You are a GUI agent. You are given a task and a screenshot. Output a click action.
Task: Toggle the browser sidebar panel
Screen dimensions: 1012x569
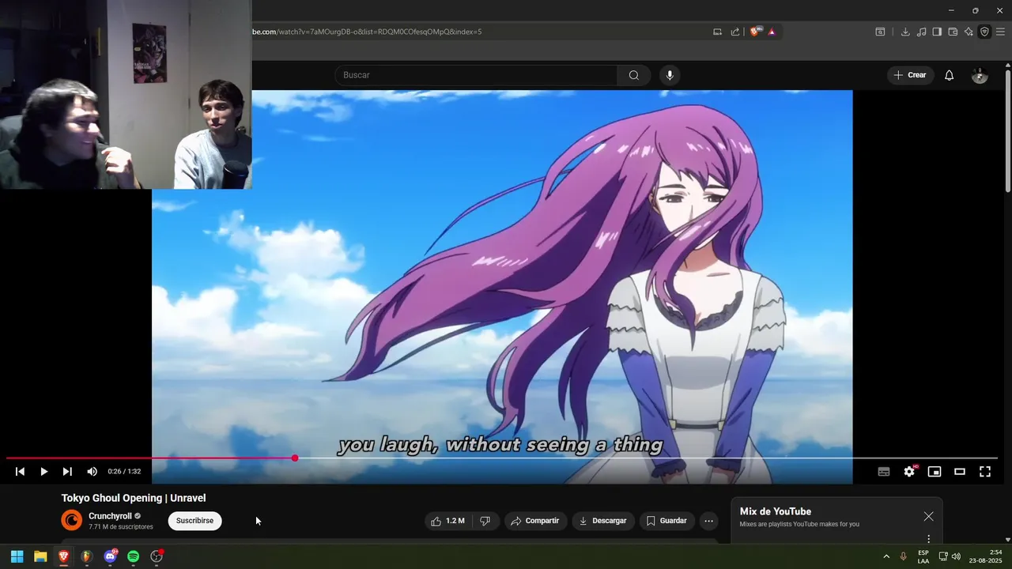(937, 32)
